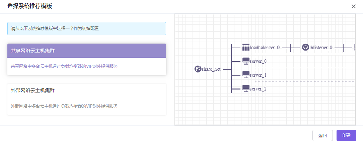Click the loadbalancer_0 text label

pos(265,48)
